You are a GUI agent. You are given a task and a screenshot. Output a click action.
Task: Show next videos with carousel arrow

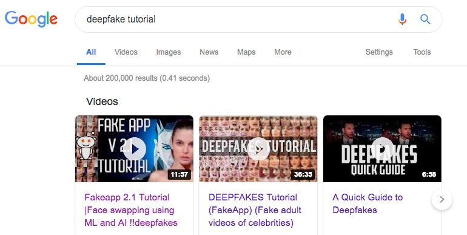442,199
